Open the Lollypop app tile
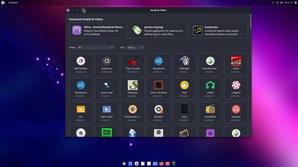298x167 pixels. coord(236,89)
